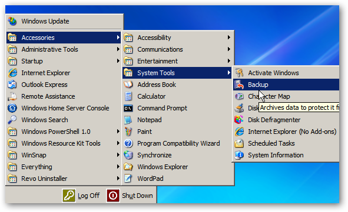Click the Character Map icon
The width and height of the screenshot is (348, 212).
coord(239,96)
